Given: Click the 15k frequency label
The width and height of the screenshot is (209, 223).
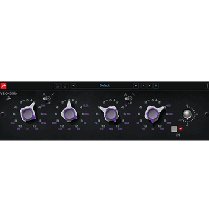Looking at the screenshot, I should point(45,114).
